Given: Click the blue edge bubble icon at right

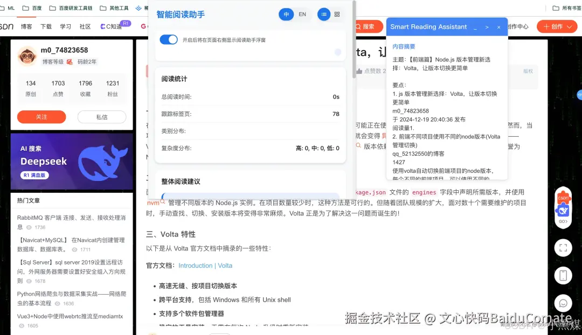Looking at the screenshot, I should 579,95.
